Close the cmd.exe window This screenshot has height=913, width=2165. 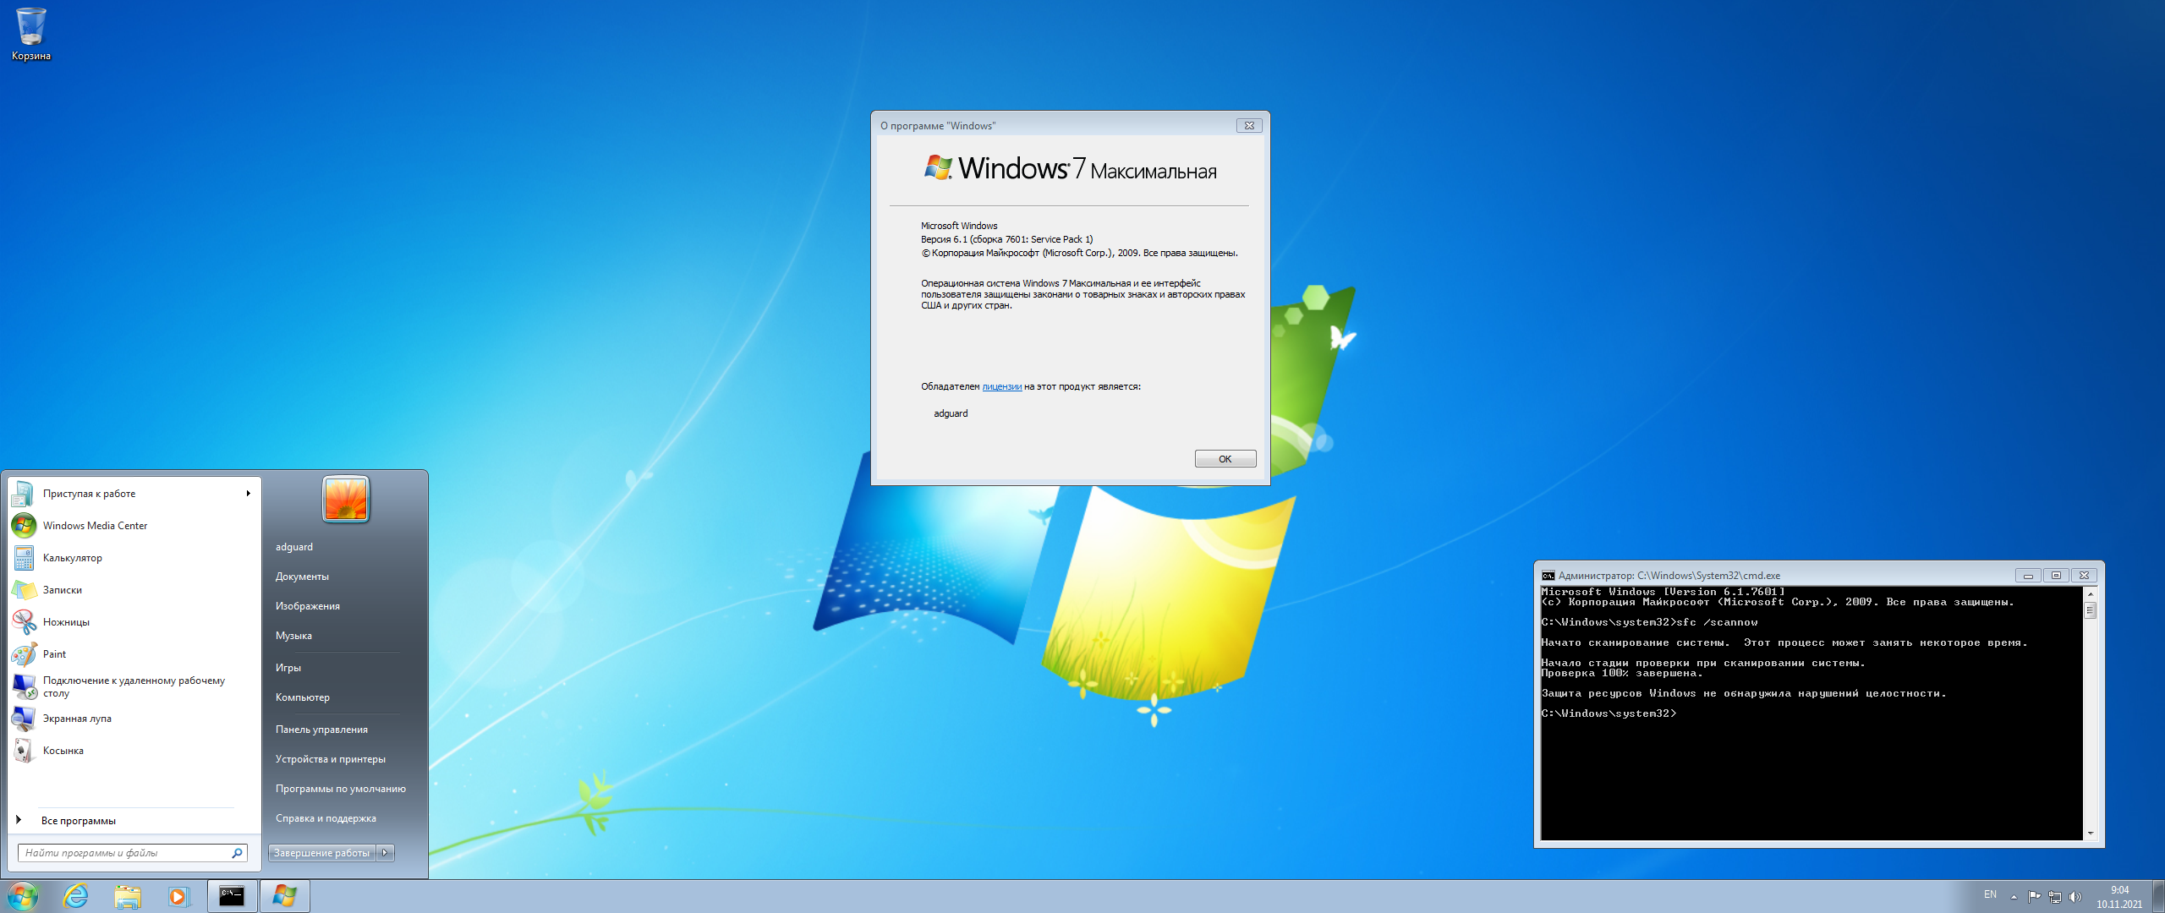[2085, 576]
